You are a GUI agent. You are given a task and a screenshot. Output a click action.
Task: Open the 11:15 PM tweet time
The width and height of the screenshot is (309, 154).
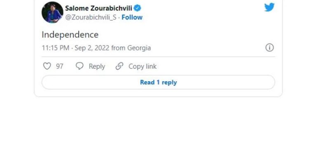(x=55, y=48)
